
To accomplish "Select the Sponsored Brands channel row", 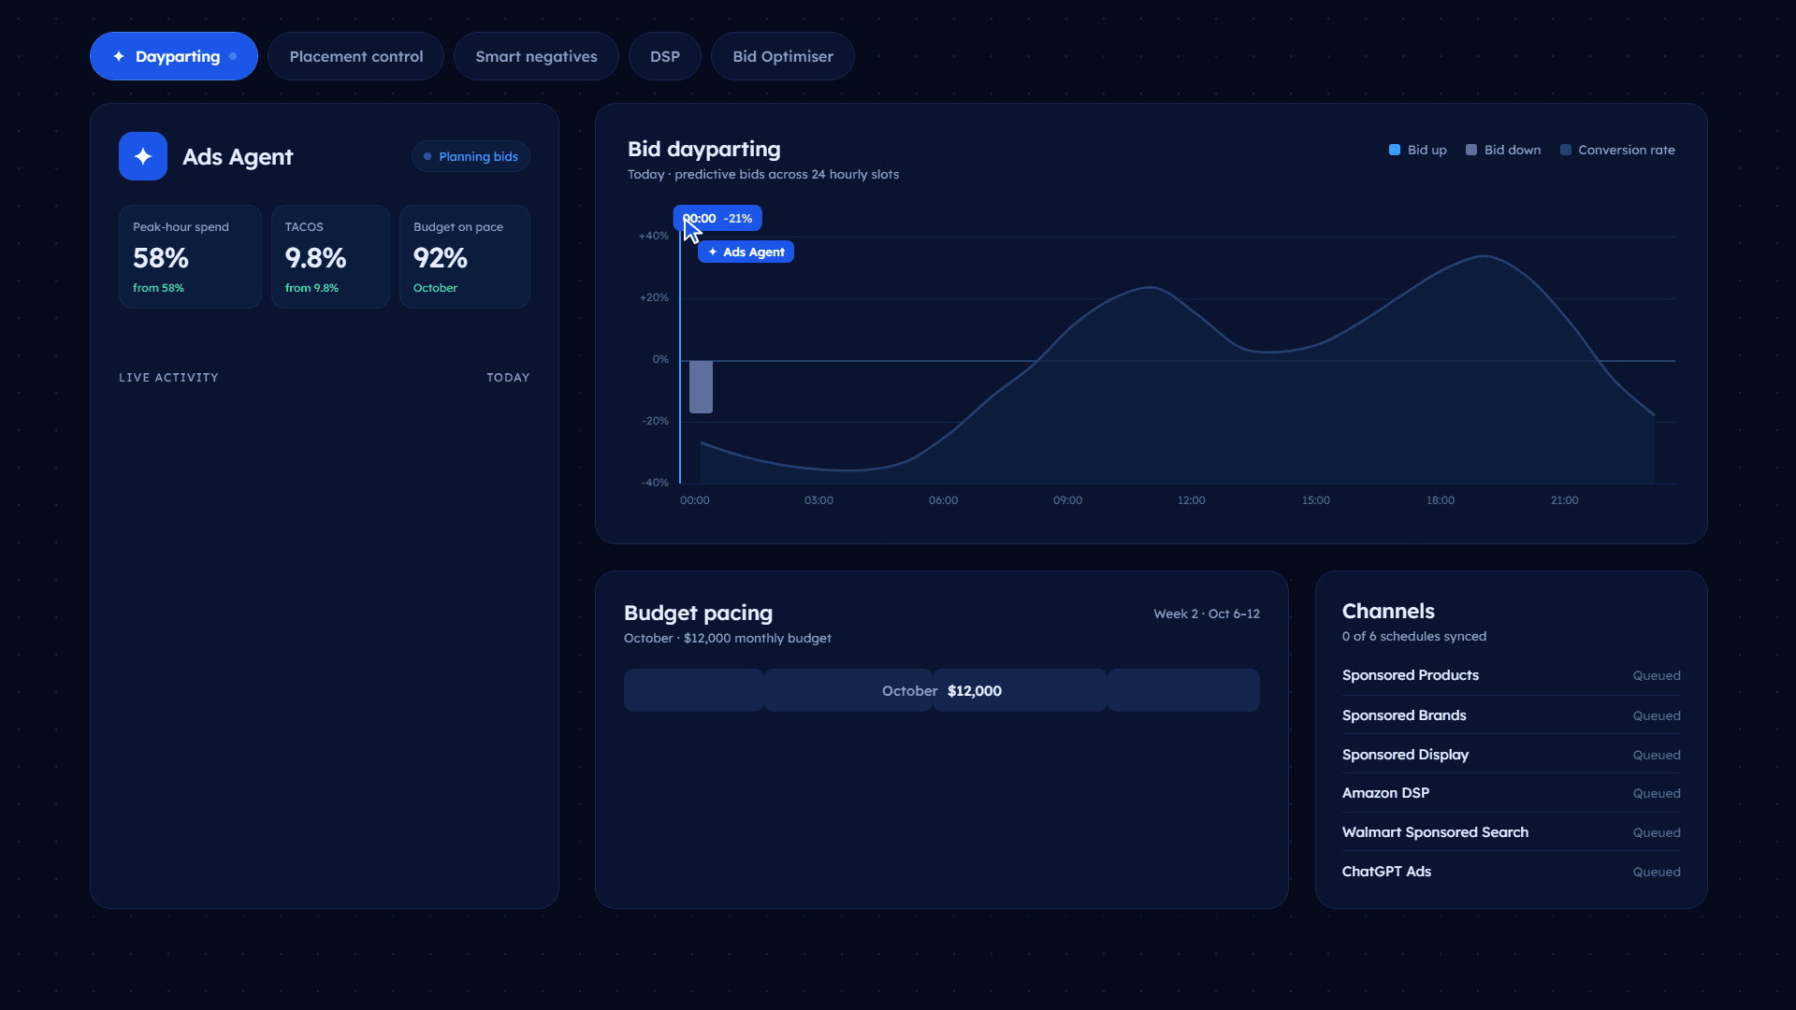I will coord(1511,715).
